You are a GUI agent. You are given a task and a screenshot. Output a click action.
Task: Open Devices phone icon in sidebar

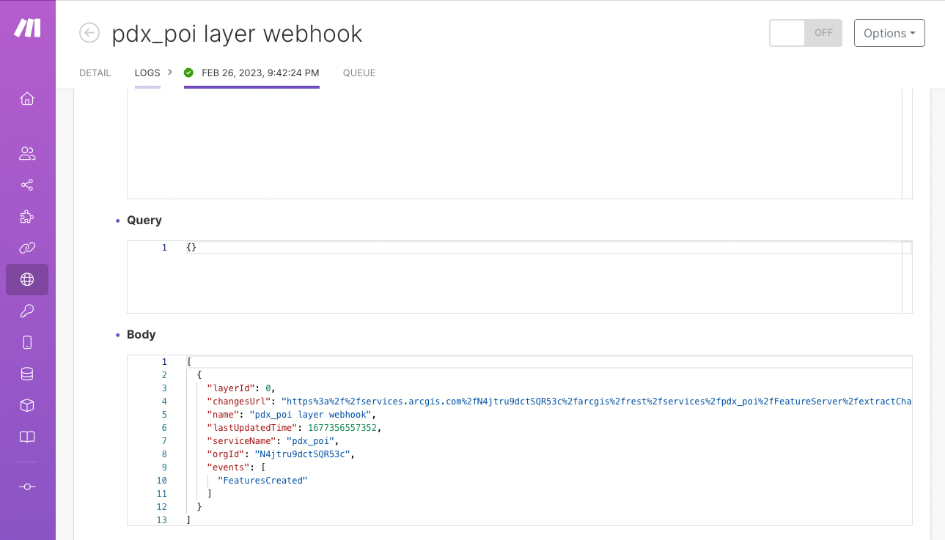[x=27, y=342]
